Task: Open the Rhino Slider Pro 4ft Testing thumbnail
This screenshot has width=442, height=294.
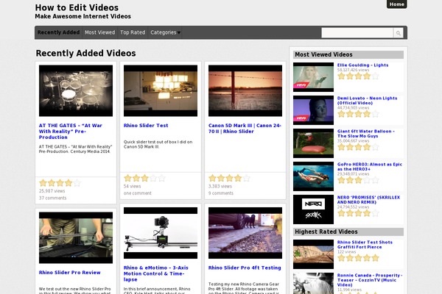Action: [x=245, y=233]
